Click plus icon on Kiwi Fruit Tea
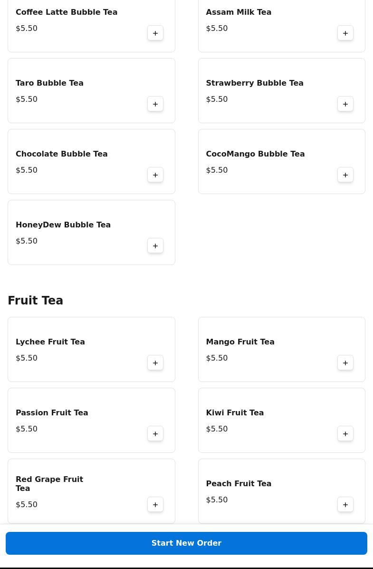373x569 pixels. tap(345, 434)
